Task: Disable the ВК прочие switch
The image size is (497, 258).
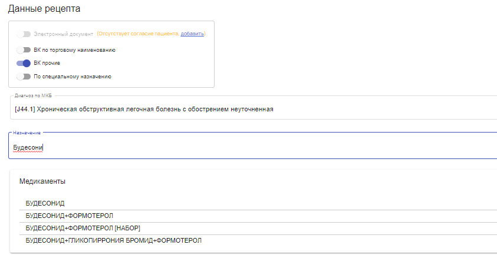Action: click(24, 63)
